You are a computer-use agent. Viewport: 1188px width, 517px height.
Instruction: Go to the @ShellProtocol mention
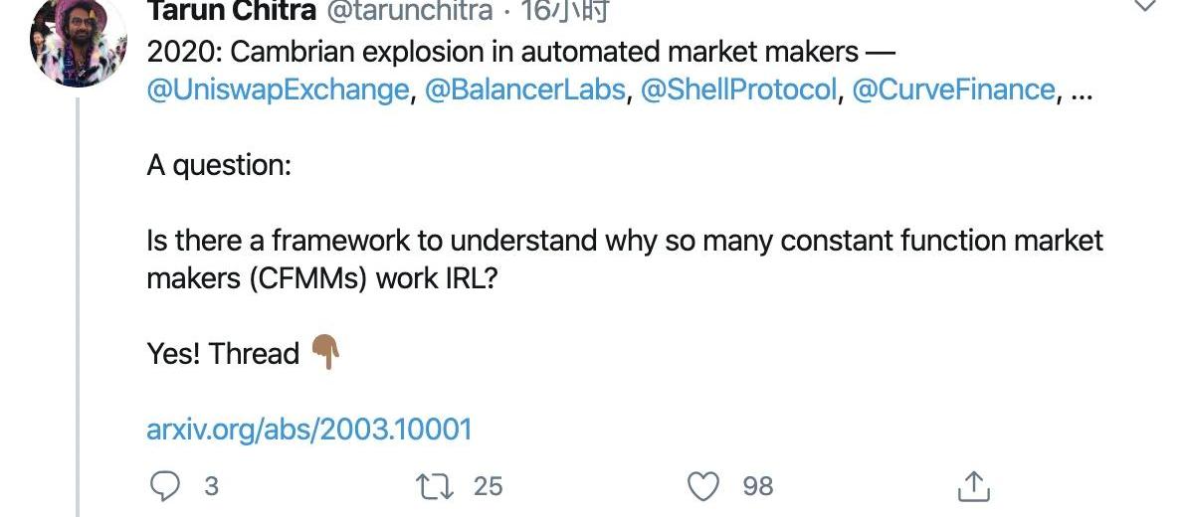tap(739, 89)
